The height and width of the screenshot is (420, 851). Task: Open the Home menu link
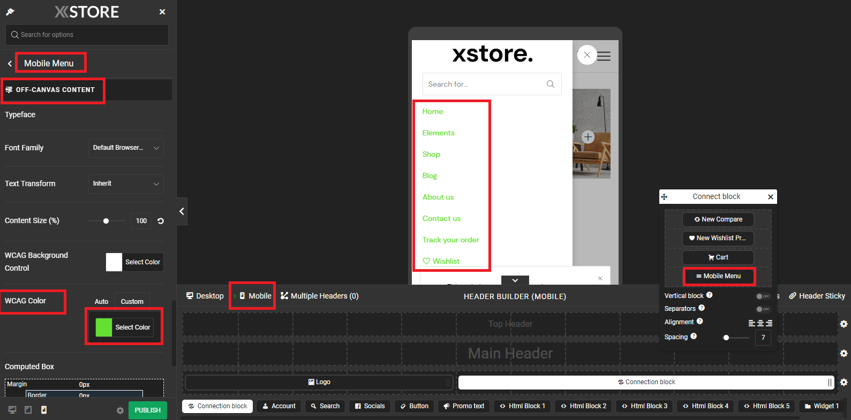433,111
